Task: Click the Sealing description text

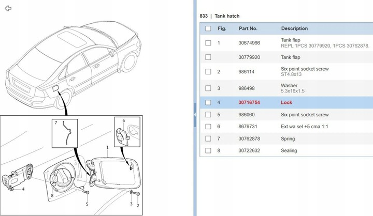Action: tap(289, 150)
